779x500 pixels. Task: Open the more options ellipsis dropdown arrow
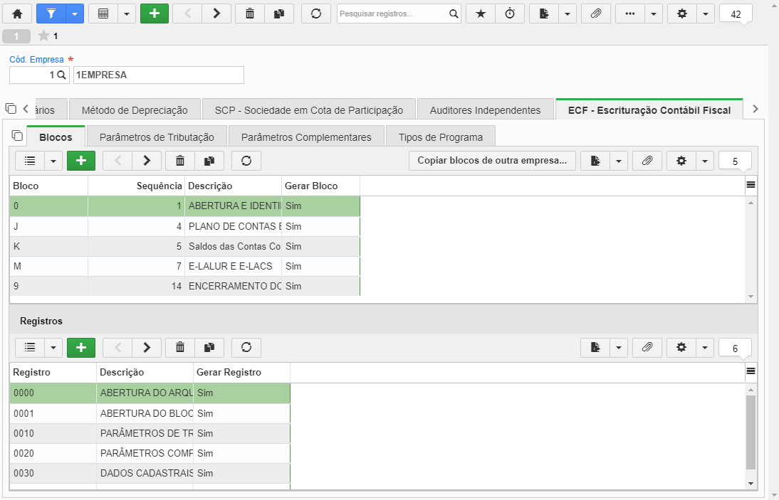click(x=654, y=14)
